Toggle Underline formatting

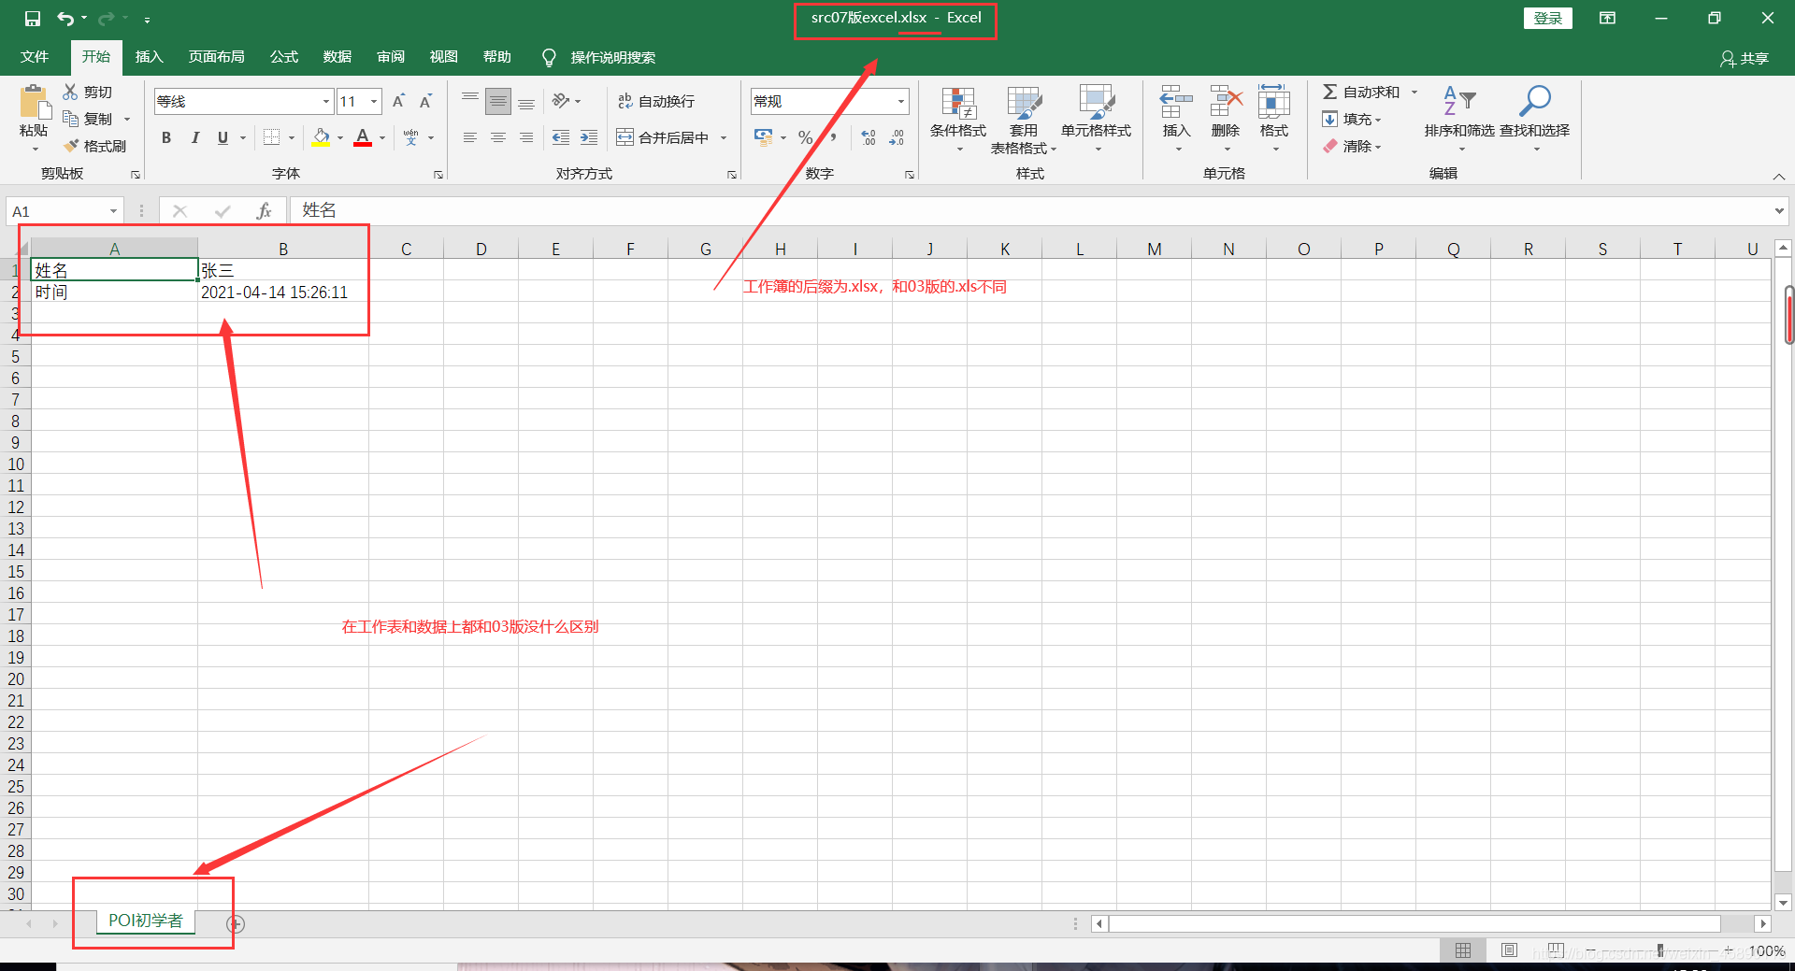coord(223,137)
